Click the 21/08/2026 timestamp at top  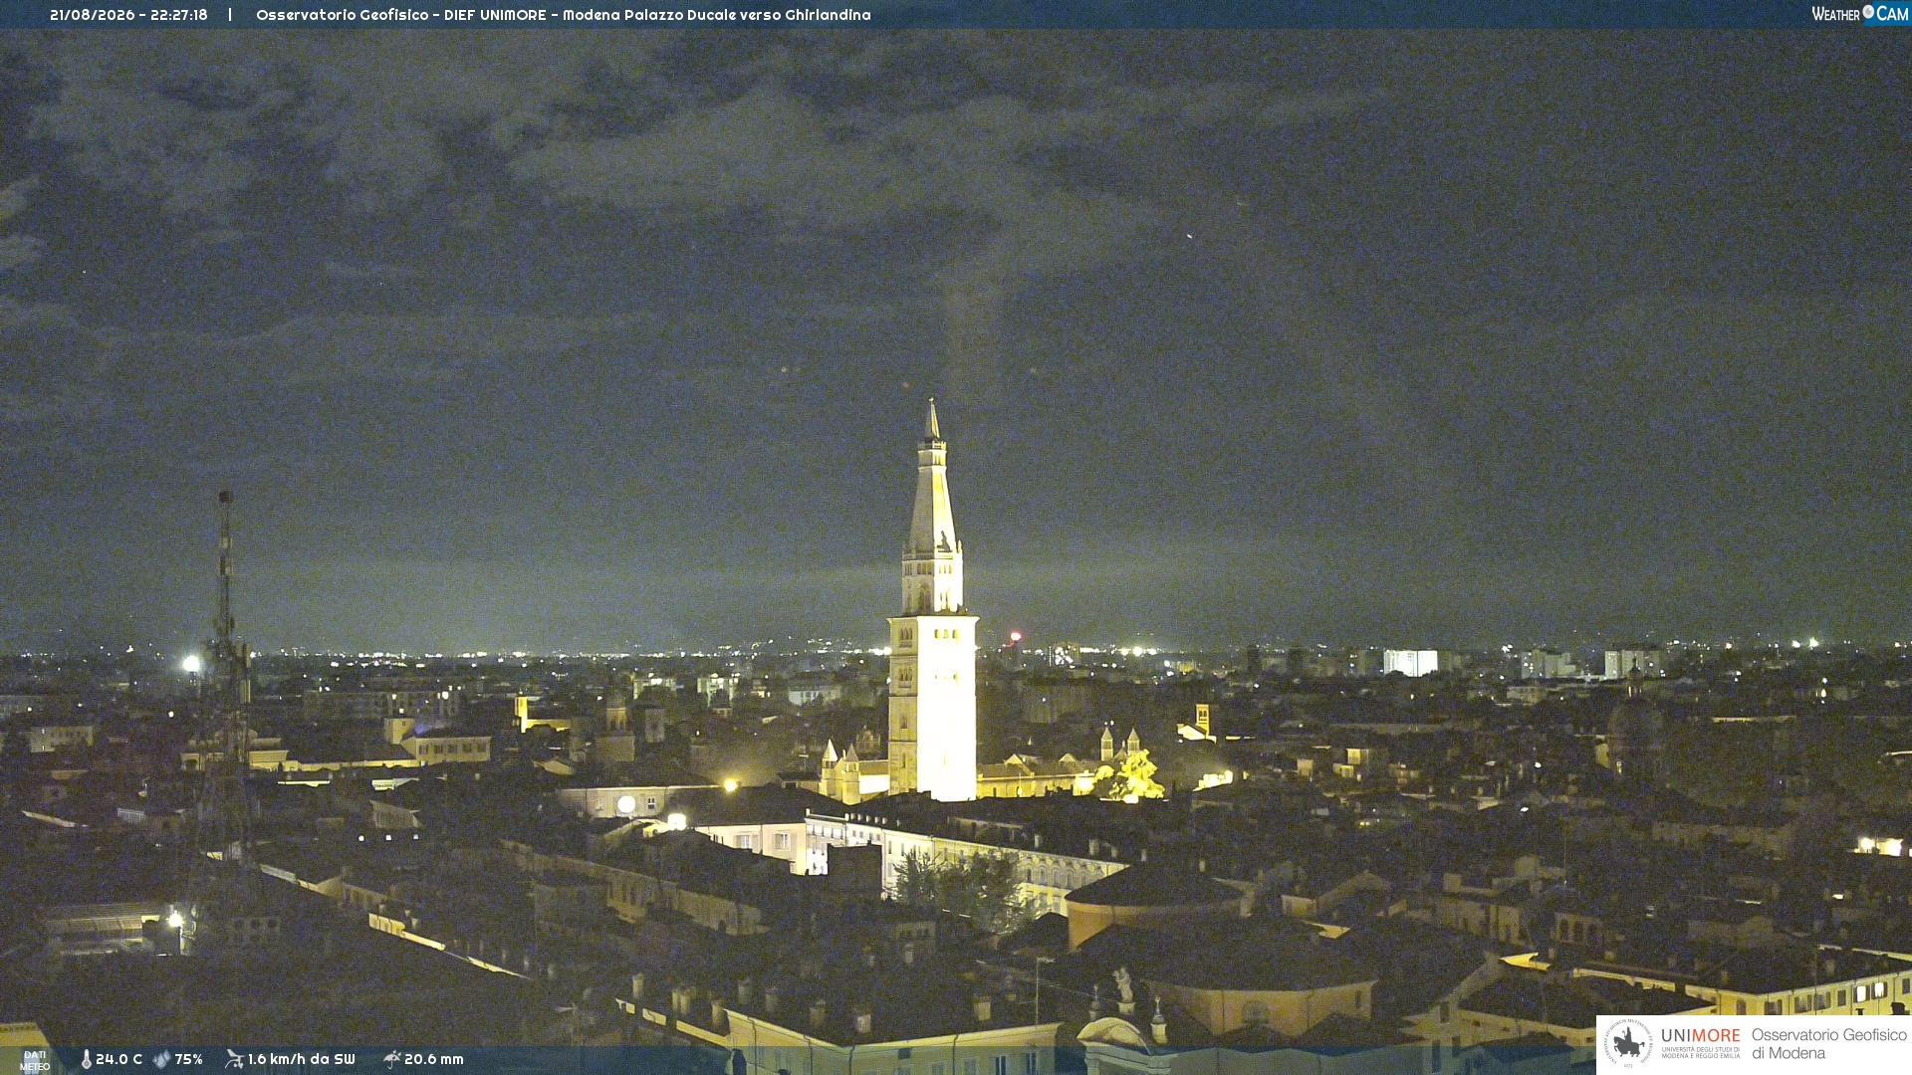(128, 15)
